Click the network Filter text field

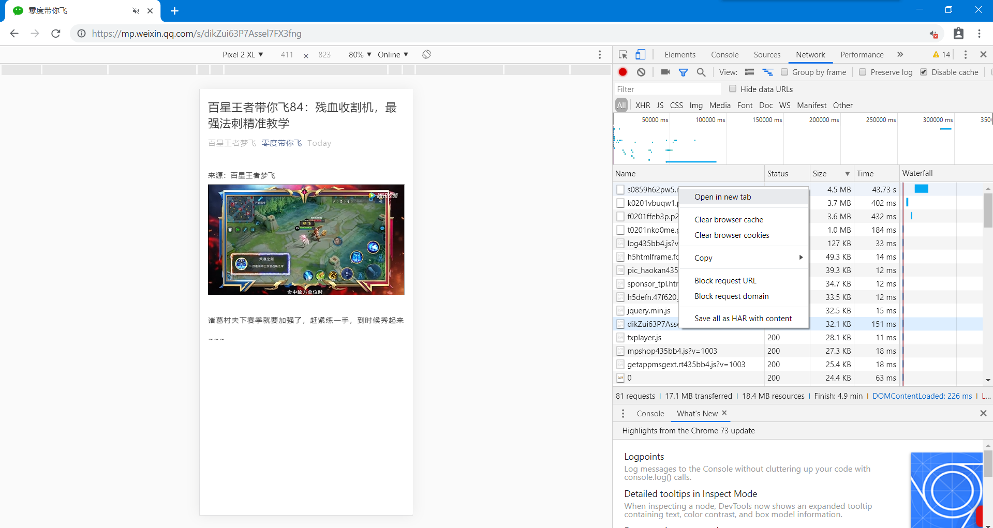tap(668, 89)
